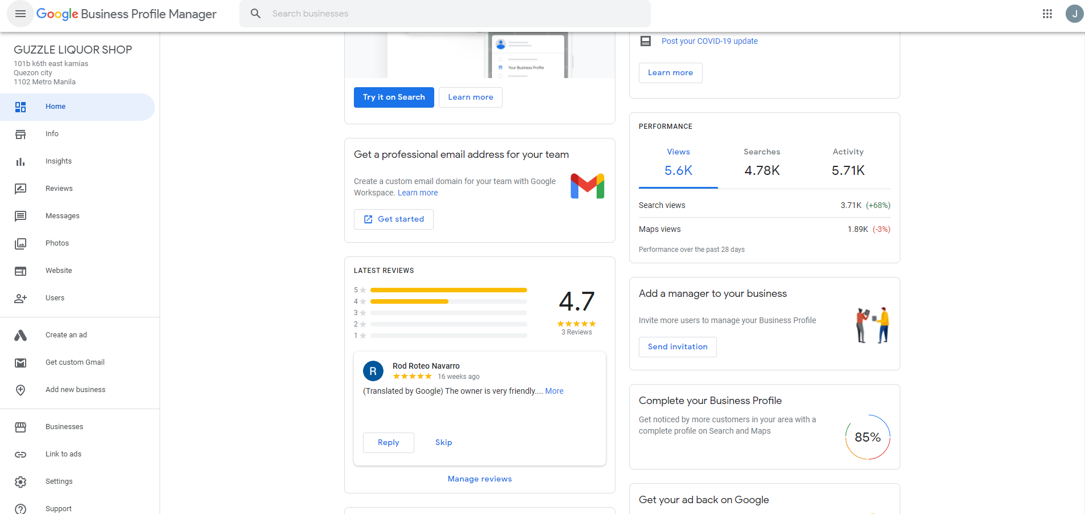Click the Create an ad icon

click(x=21, y=335)
